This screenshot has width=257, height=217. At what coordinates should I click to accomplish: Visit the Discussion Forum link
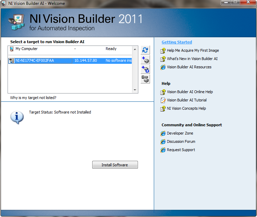[x=181, y=141]
